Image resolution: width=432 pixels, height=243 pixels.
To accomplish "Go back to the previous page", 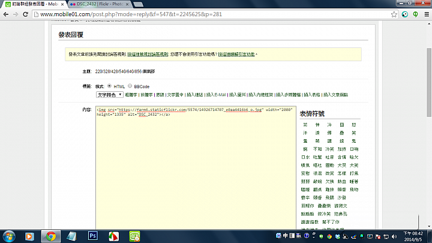I will click(6, 14).
